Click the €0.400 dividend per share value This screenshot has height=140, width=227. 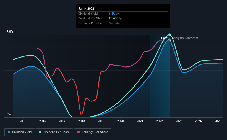point(113,18)
